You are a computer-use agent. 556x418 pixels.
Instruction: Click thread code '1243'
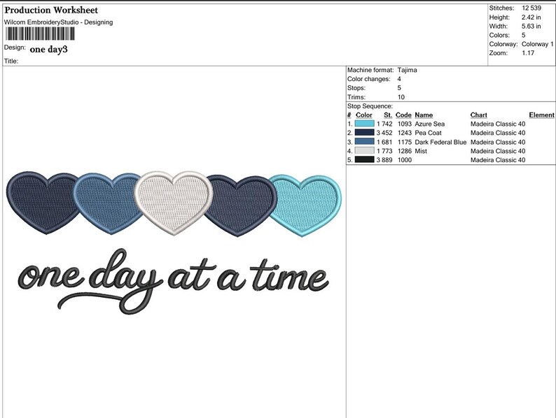point(405,133)
